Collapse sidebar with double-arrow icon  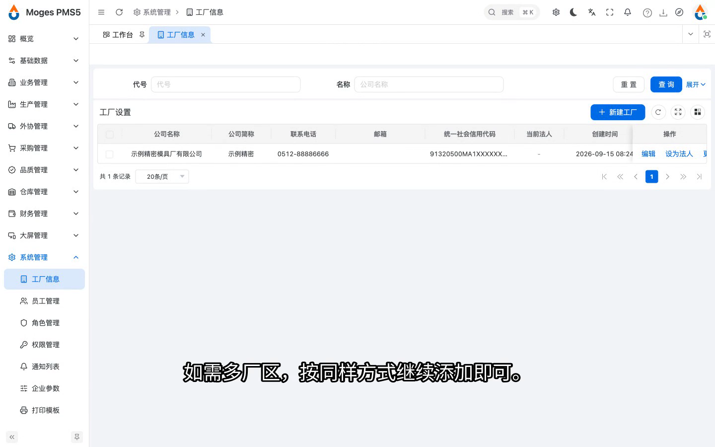point(12,437)
